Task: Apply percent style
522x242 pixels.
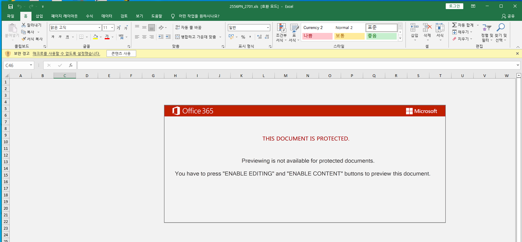Action: [243, 37]
